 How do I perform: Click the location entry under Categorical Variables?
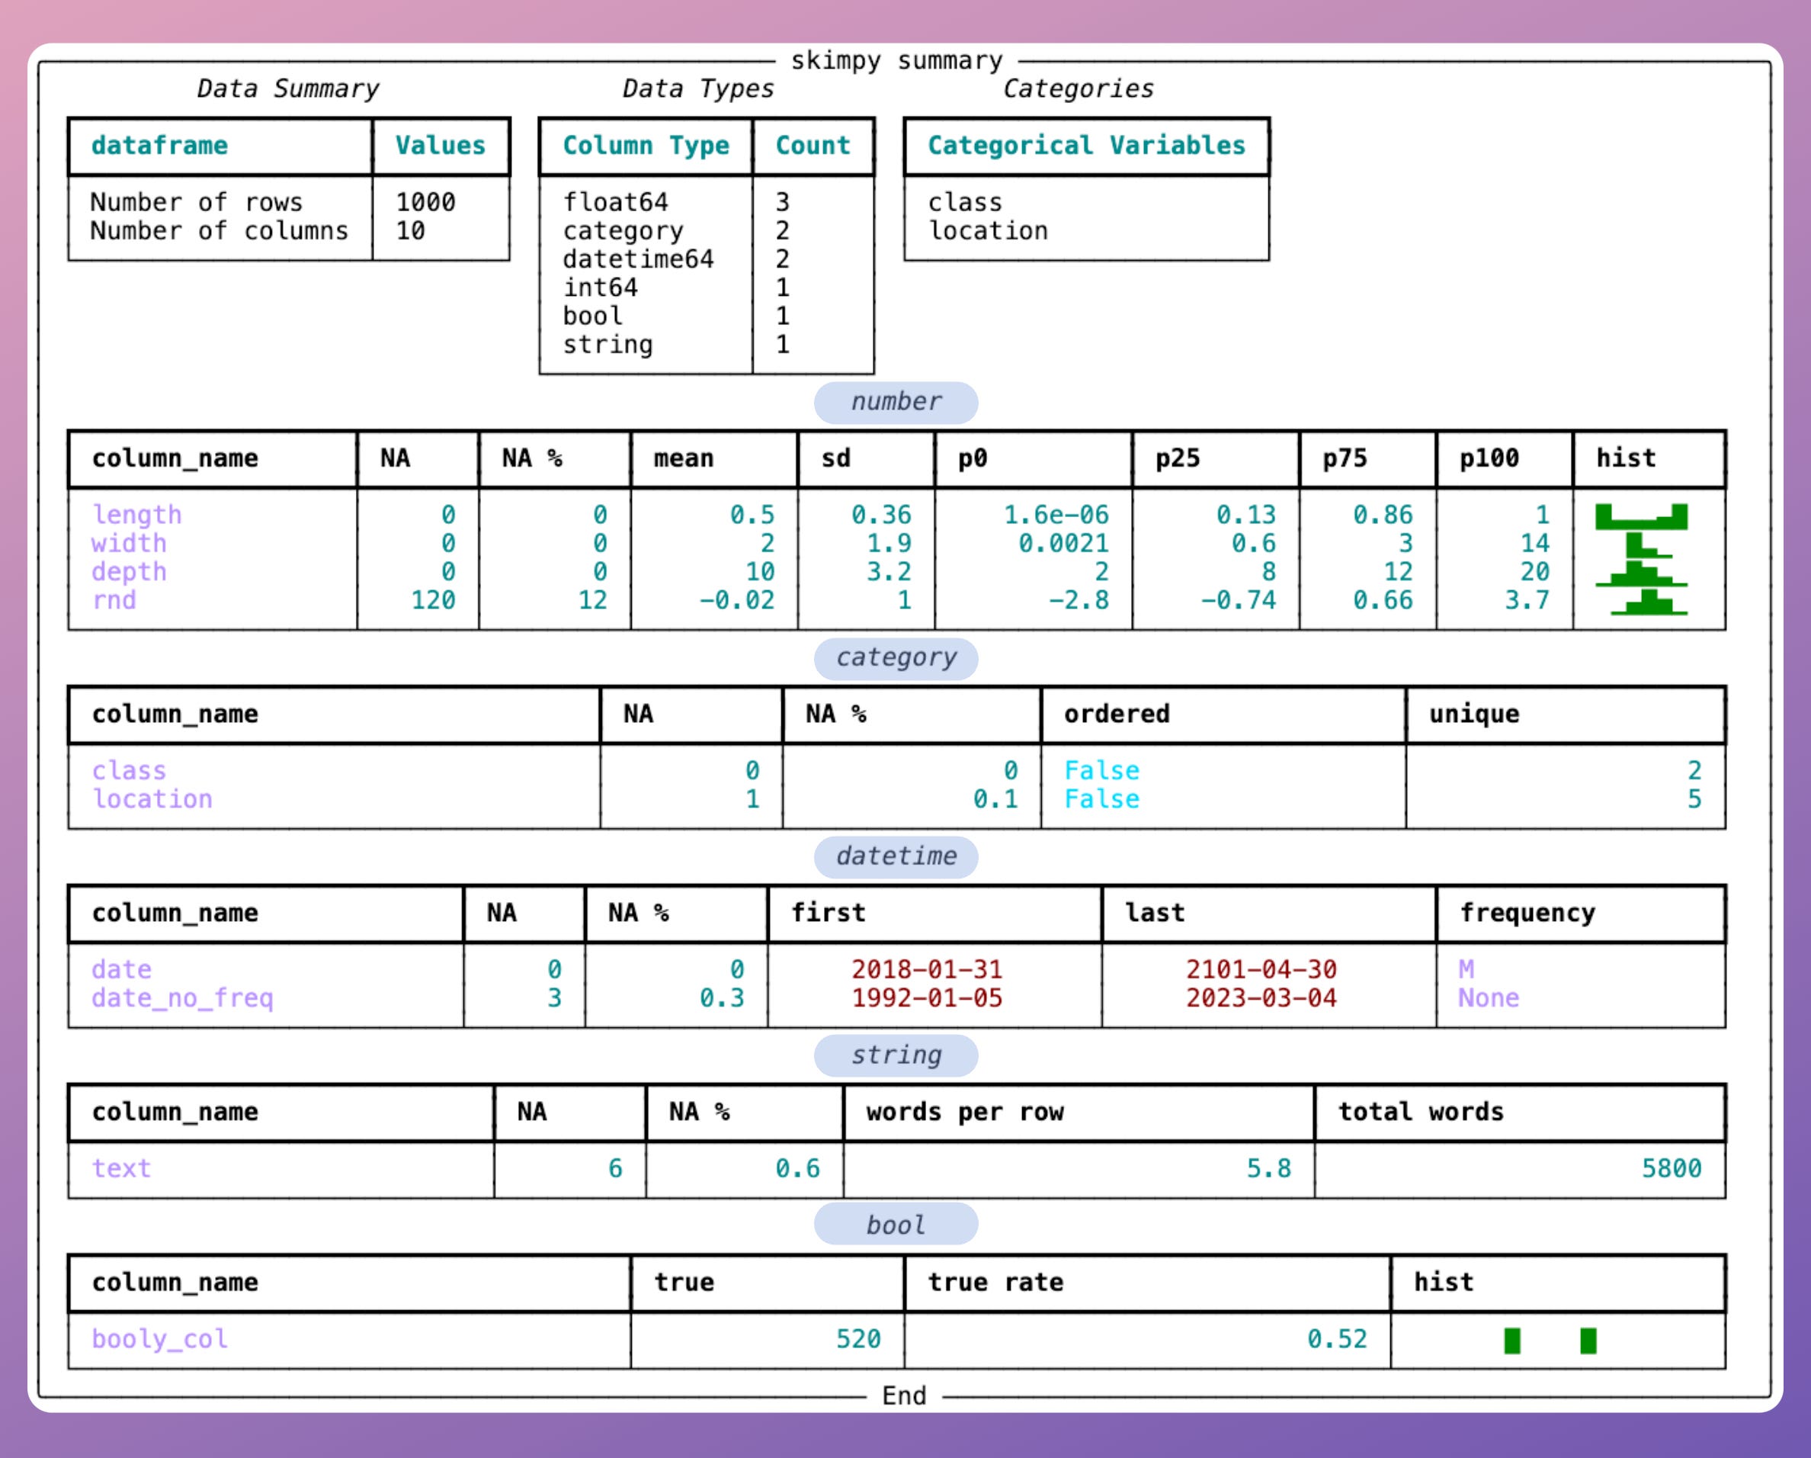(x=988, y=231)
